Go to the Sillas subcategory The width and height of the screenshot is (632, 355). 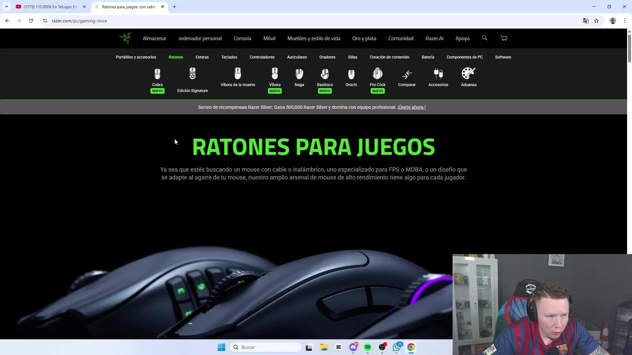point(353,57)
